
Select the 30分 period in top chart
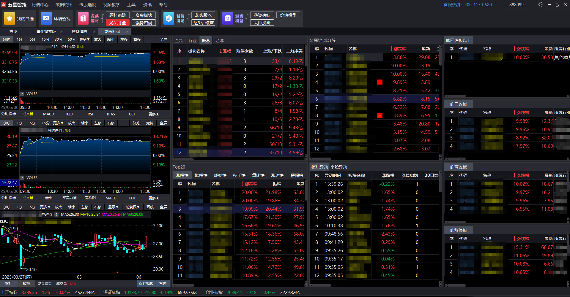tap(59, 39)
